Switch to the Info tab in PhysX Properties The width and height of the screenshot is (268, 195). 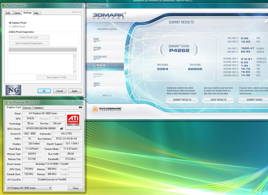[8, 13]
